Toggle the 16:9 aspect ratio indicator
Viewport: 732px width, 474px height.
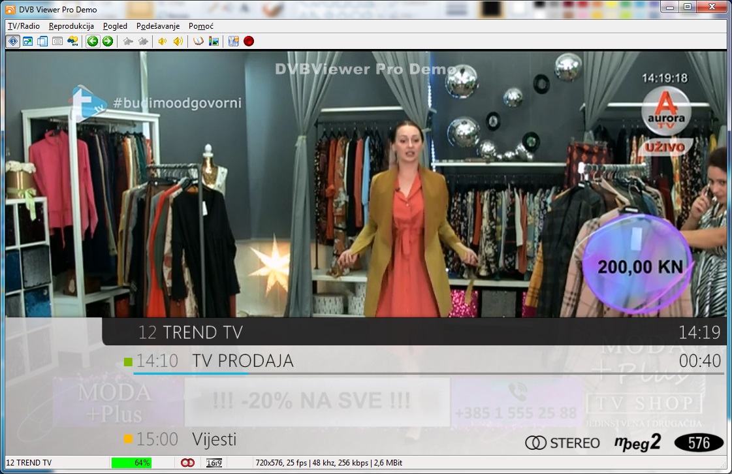pyautogui.click(x=213, y=463)
